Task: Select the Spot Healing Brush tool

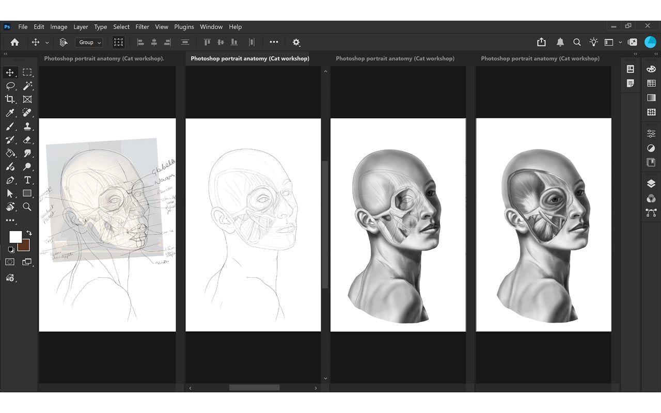Action: (27, 113)
